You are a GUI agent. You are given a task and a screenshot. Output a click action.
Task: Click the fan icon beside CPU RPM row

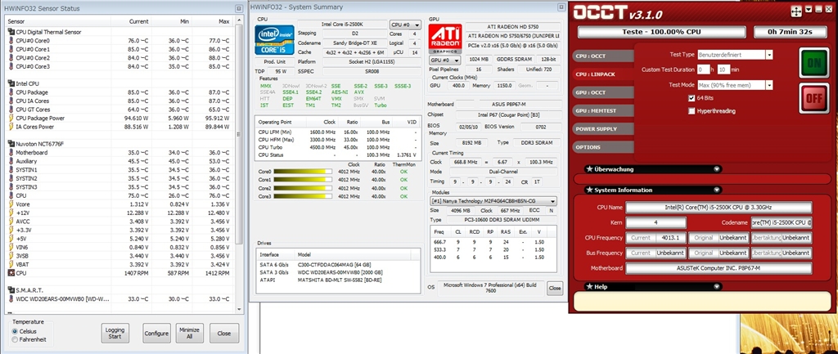11,273
